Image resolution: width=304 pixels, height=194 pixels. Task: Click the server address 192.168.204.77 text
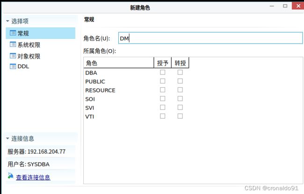coord(46,151)
